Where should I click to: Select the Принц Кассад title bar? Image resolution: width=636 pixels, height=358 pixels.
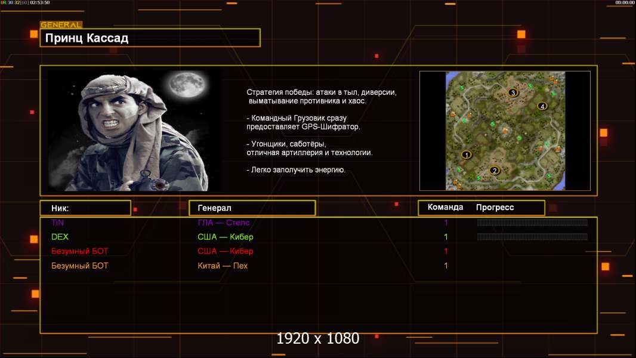(150, 38)
